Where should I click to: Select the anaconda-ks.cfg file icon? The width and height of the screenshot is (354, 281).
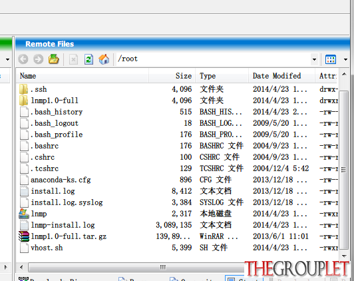tap(24, 180)
